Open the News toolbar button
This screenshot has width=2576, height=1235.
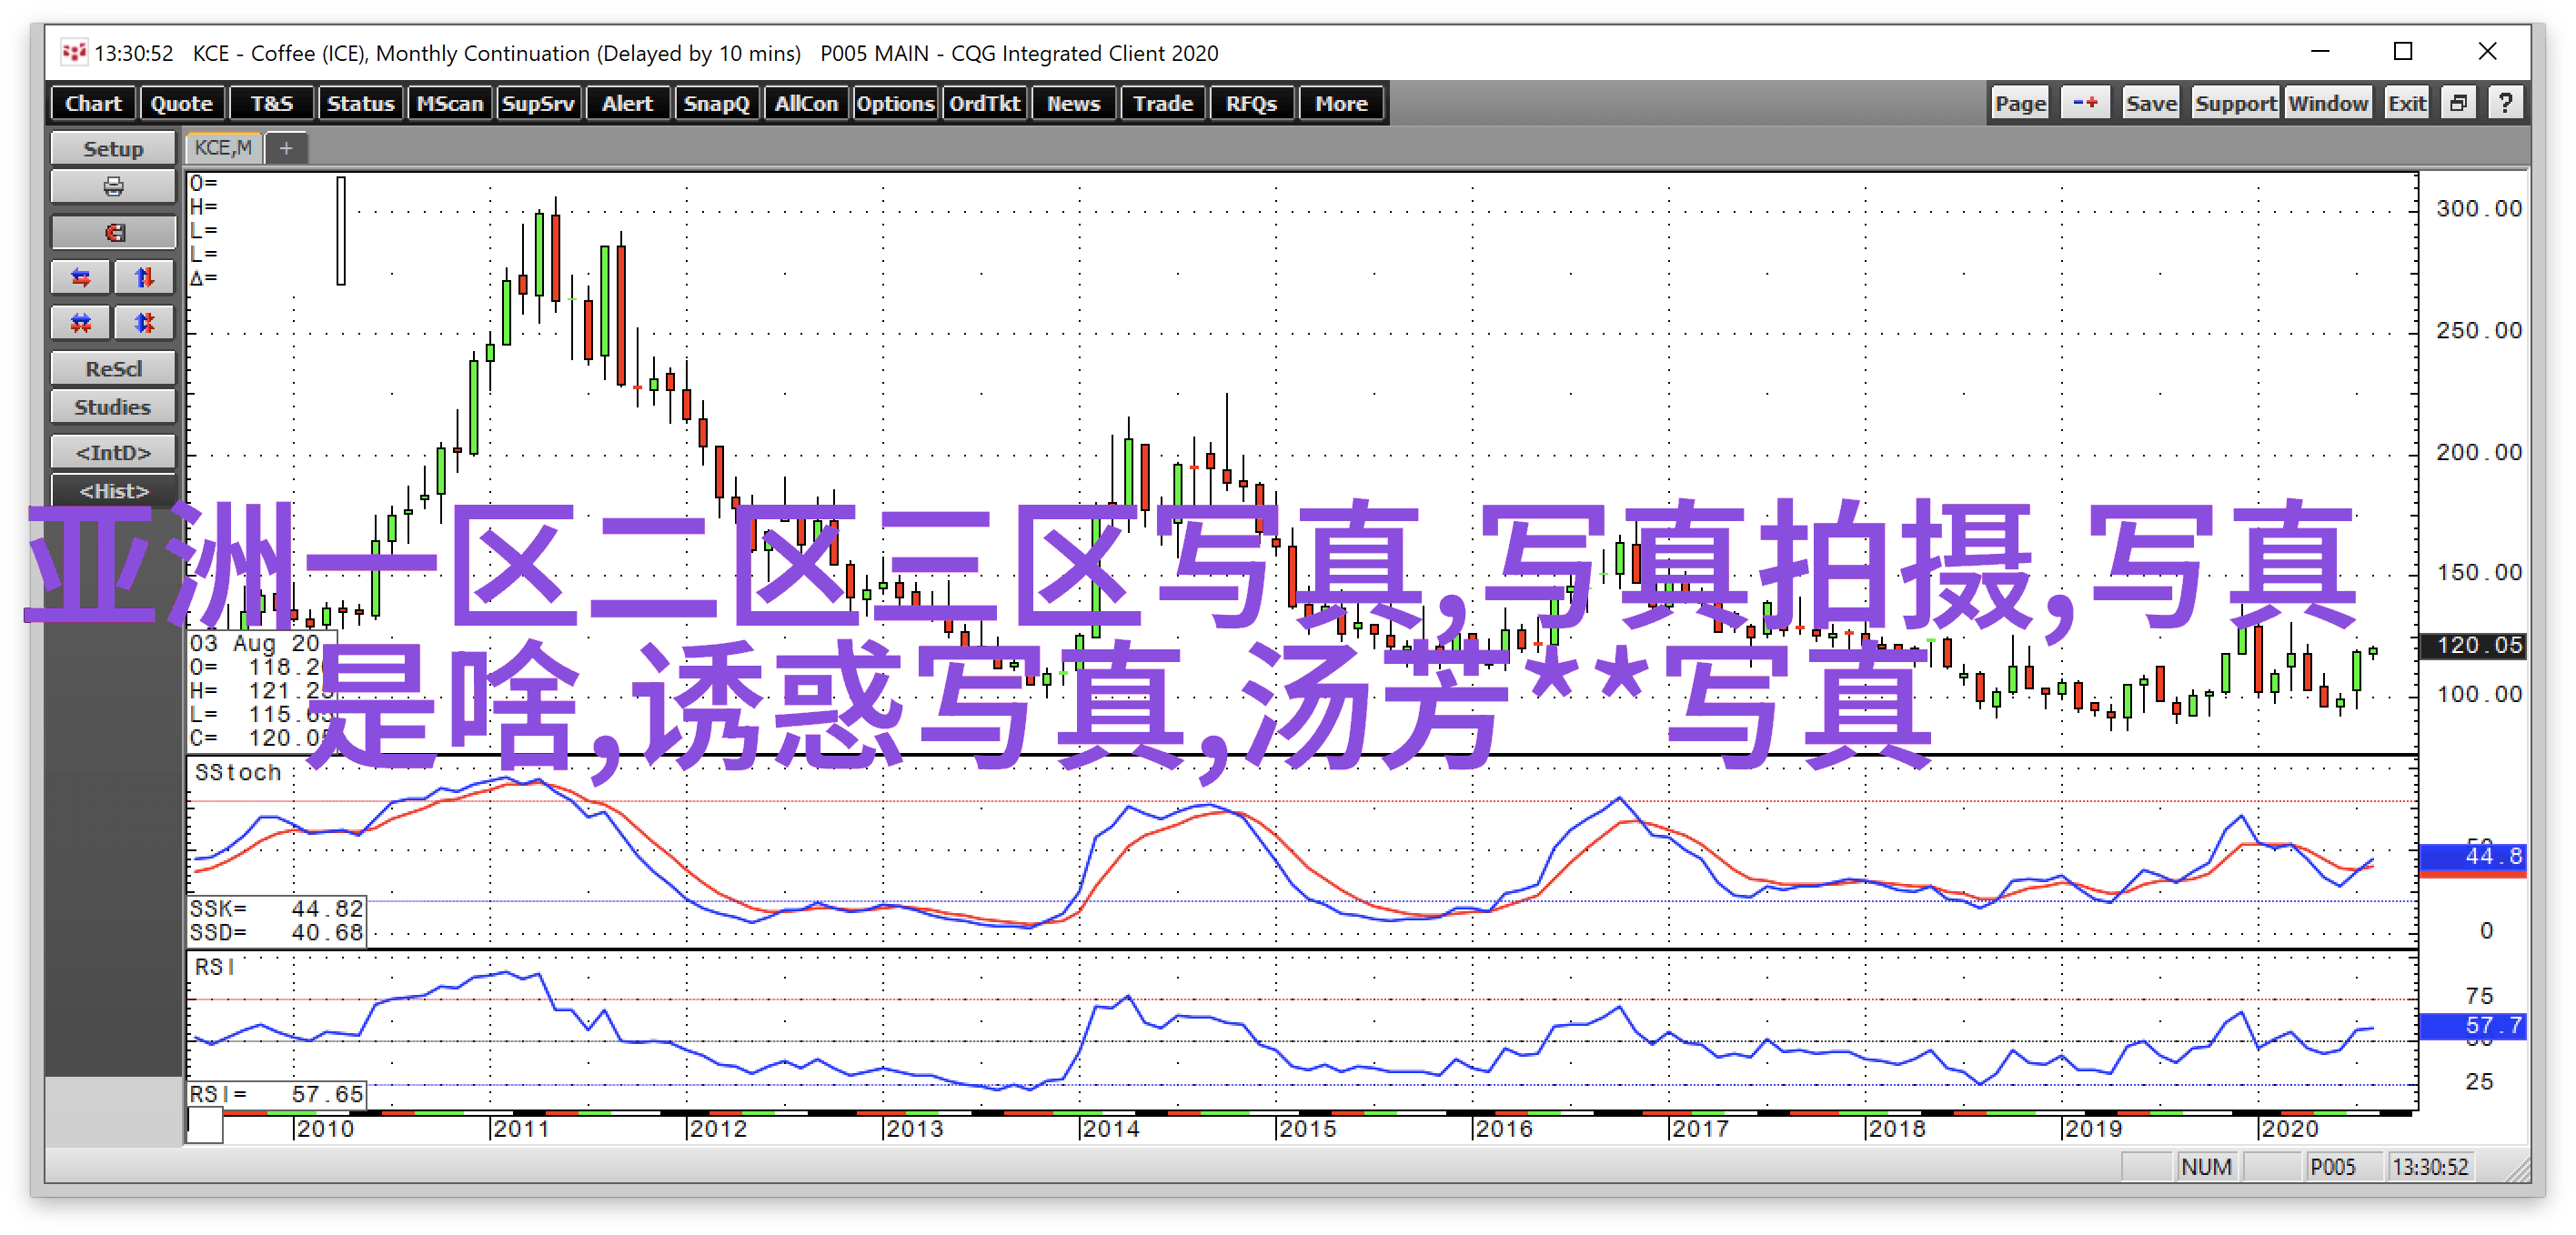[1073, 103]
